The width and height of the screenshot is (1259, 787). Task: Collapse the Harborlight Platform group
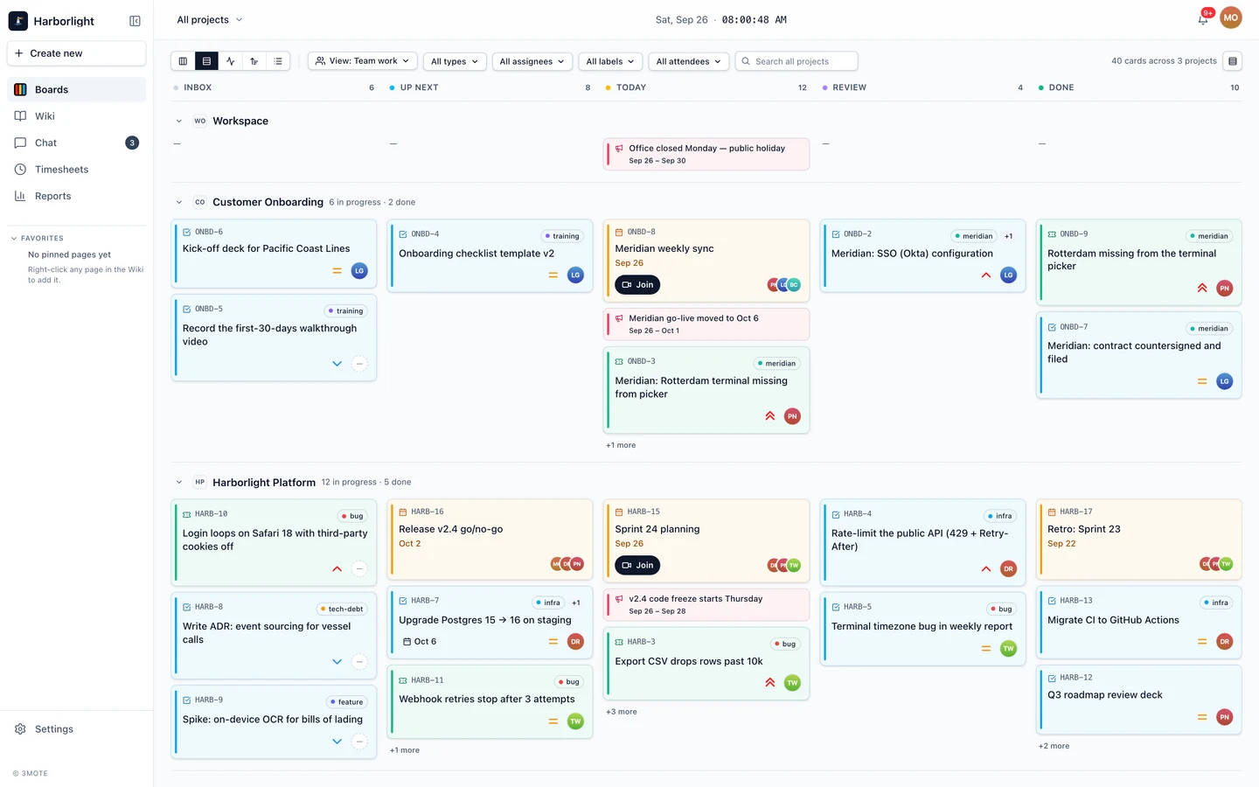coord(179,483)
